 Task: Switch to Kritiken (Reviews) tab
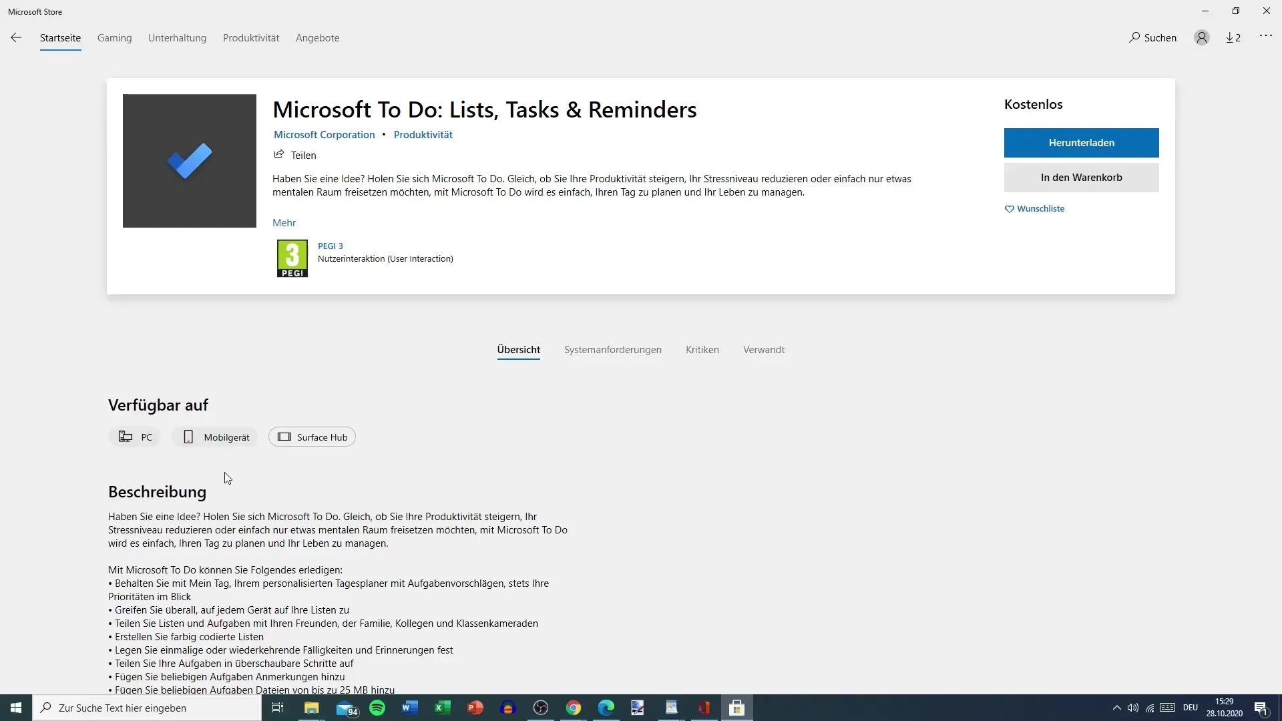click(x=702, y=350)
